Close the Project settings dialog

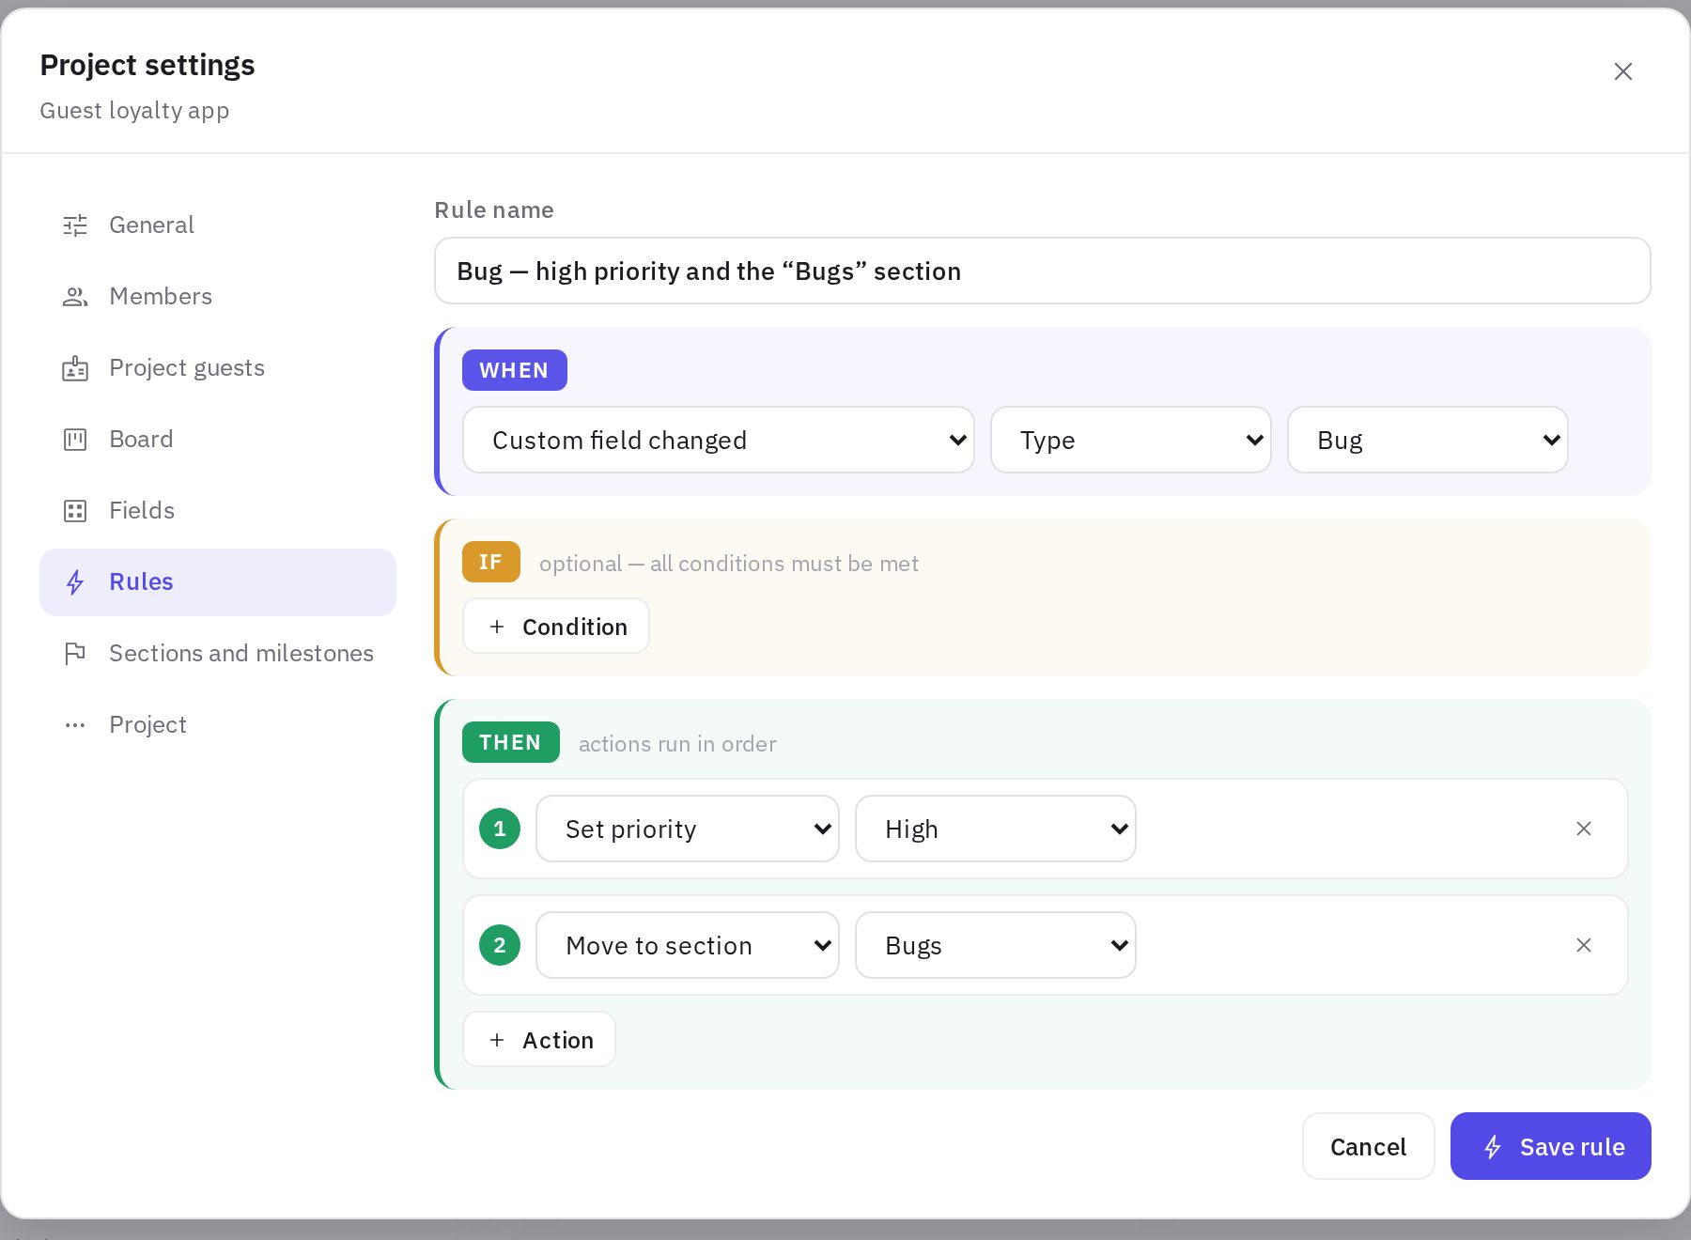pos(1623,71)
